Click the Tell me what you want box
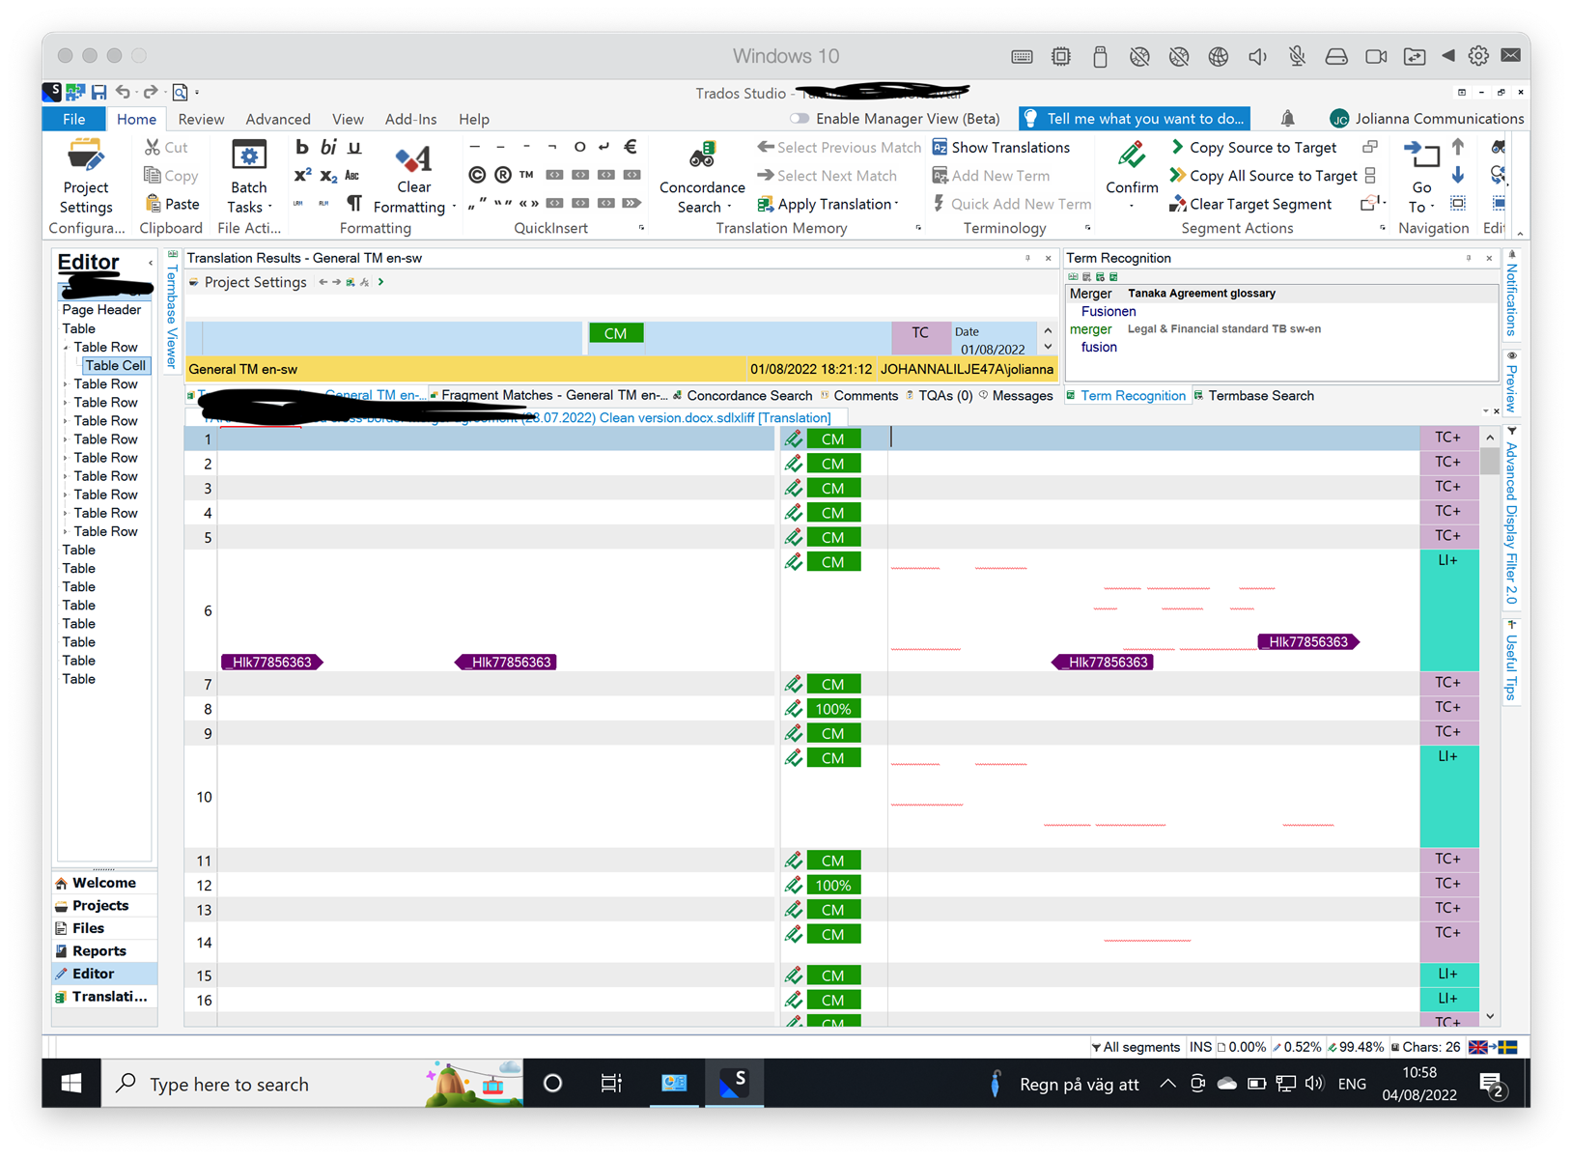The image size is (1572, 1159). pyautogui.click(x=1135, y=118)
